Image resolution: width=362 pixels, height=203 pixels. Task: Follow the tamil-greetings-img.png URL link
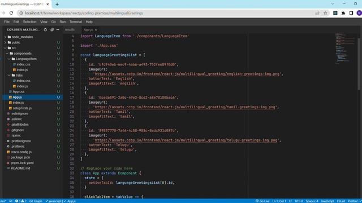click(x=185, y=107)
